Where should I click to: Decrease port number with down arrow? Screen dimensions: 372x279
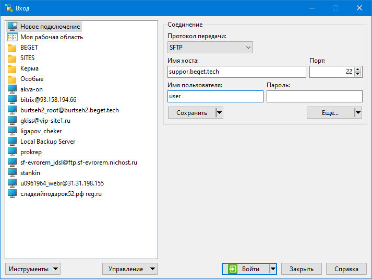coord(357,74)
